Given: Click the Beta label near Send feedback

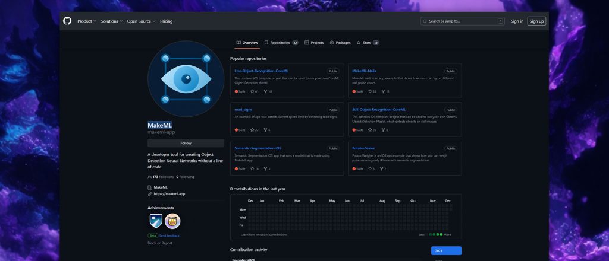Looking at the screenshot, I should tap(153, 236).
